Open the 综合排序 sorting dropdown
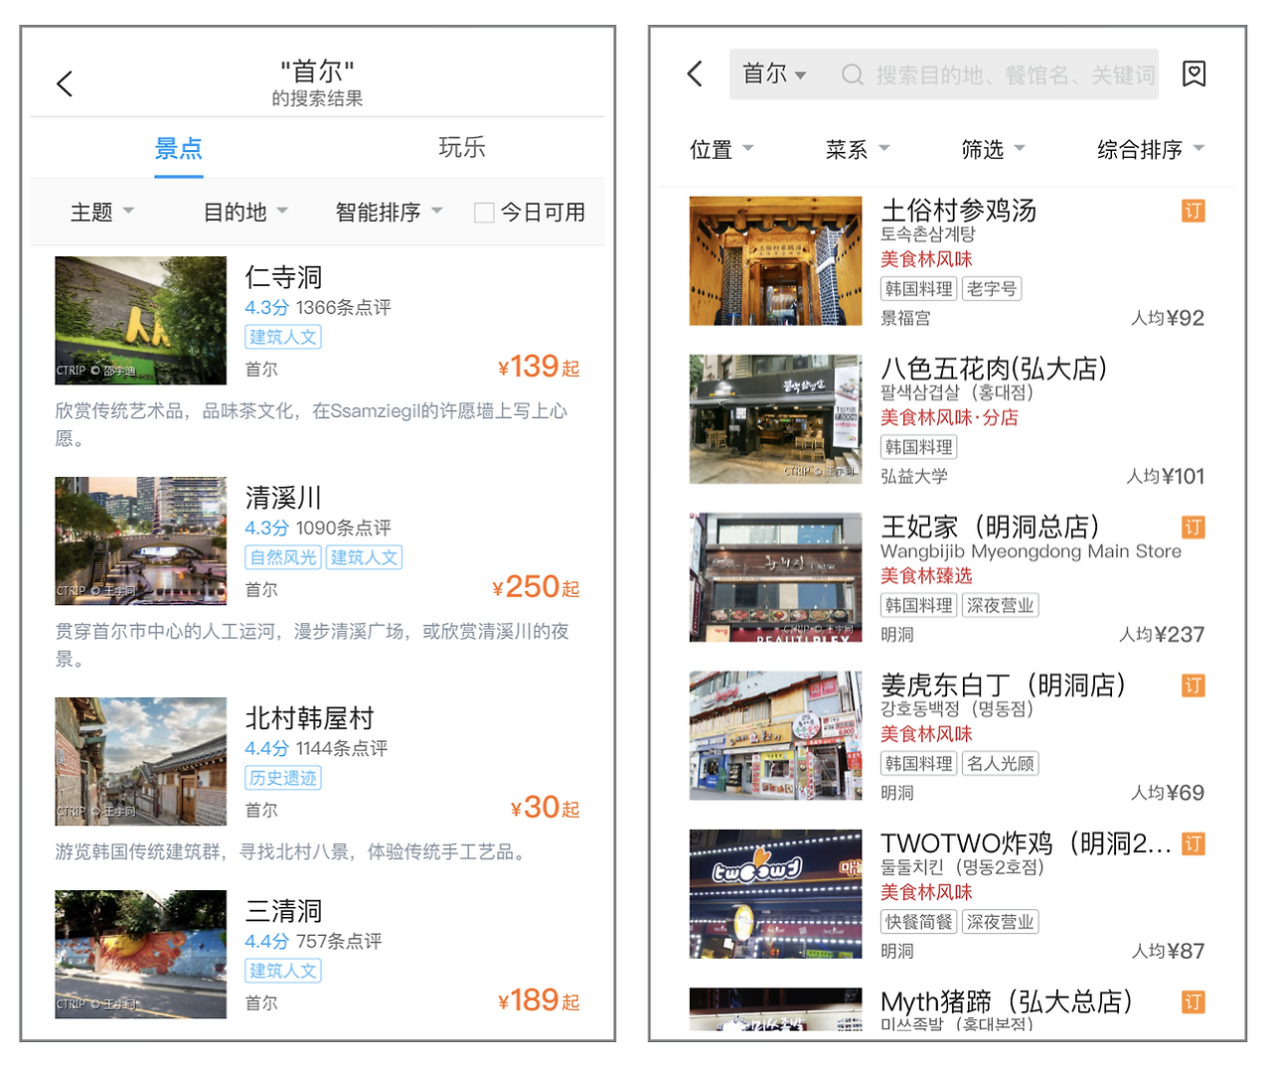The image size is (1272, 1066). [x=1151, y=149]
